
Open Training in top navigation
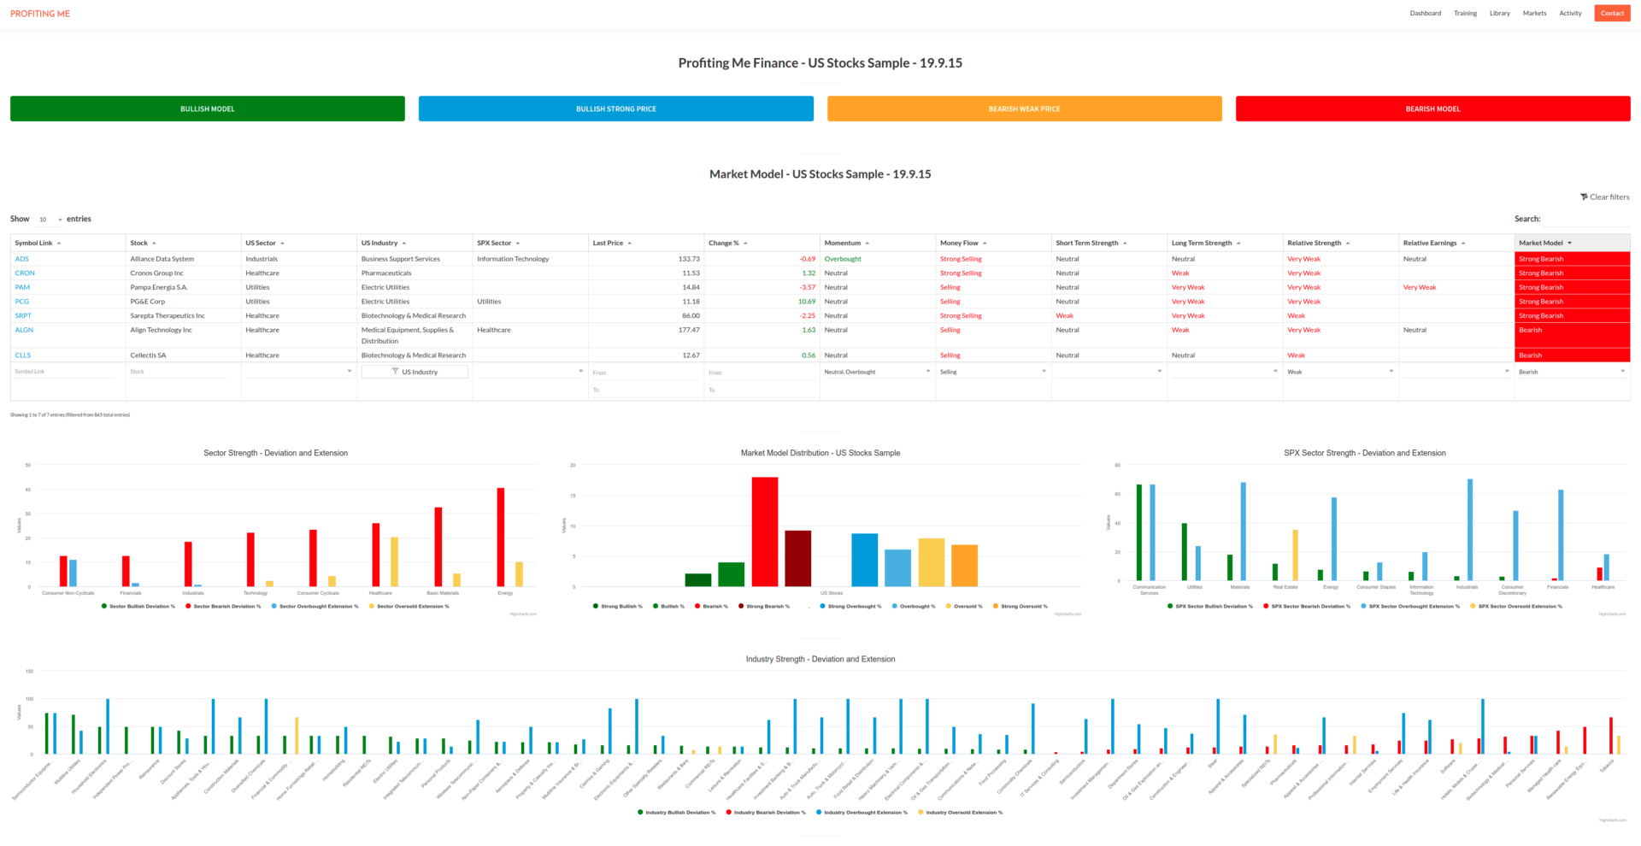click(1465, 14)
